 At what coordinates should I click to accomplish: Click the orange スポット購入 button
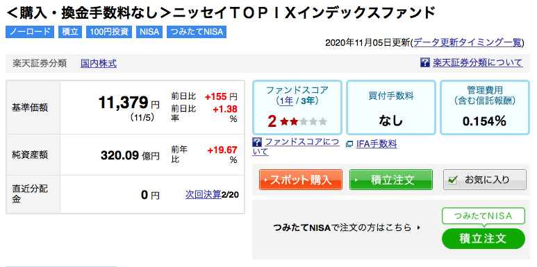coord(301,180)
